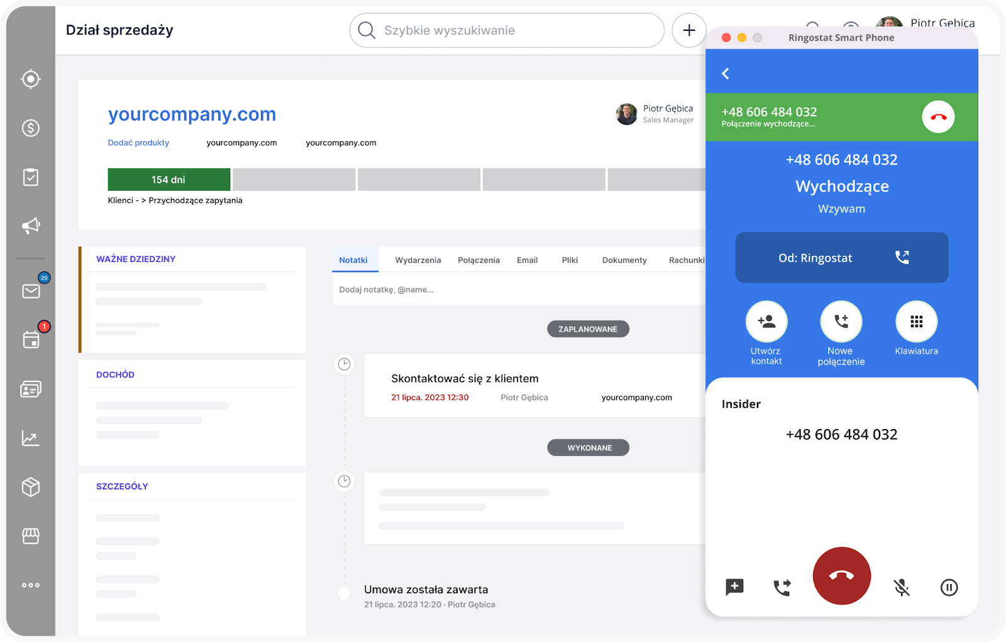Image resolution: width=1006 pixels, height=642 pixels.
Task: Switch to Wydarzenia tab
Action: point(418,260)
